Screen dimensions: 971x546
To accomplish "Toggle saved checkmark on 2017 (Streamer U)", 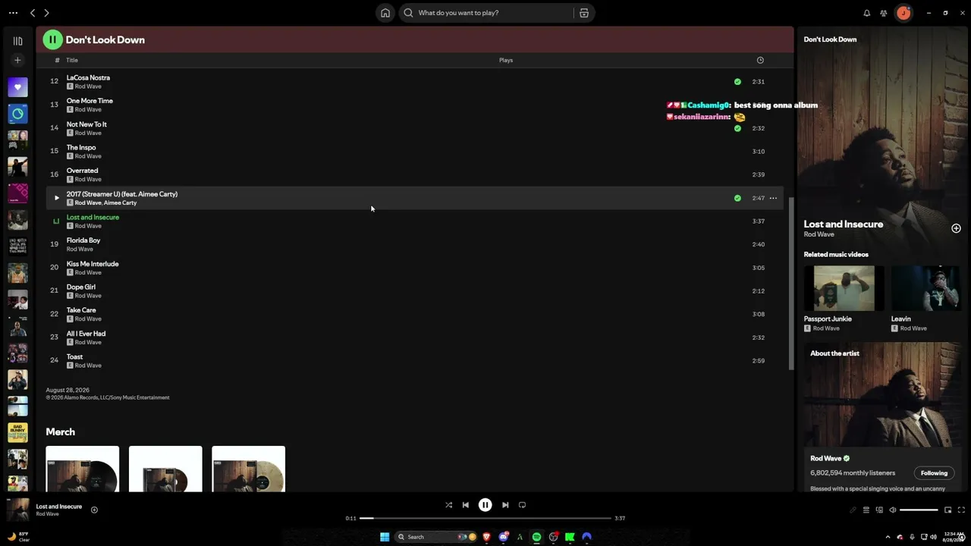I will 737,198.
